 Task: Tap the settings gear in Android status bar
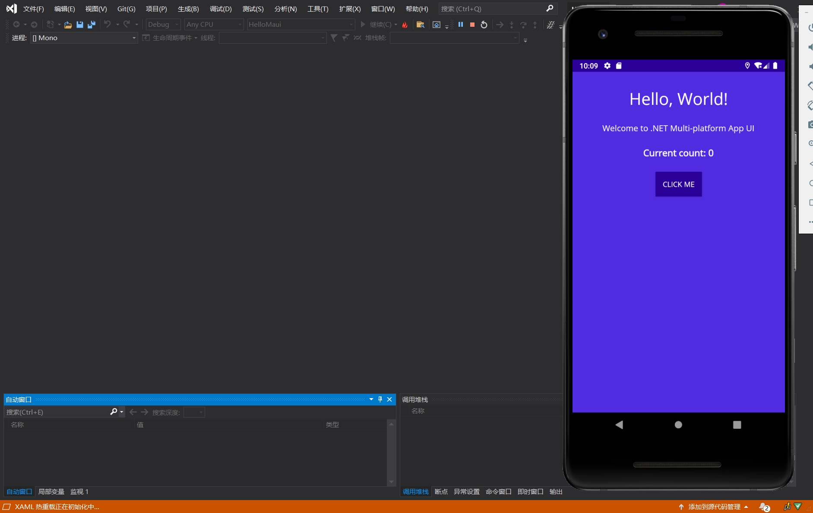[607, 66]
